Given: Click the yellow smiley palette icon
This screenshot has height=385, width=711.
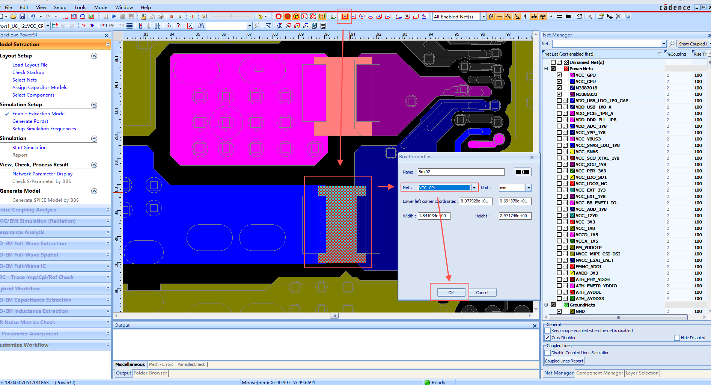Looking at the screenshot, I should [260, 17].
